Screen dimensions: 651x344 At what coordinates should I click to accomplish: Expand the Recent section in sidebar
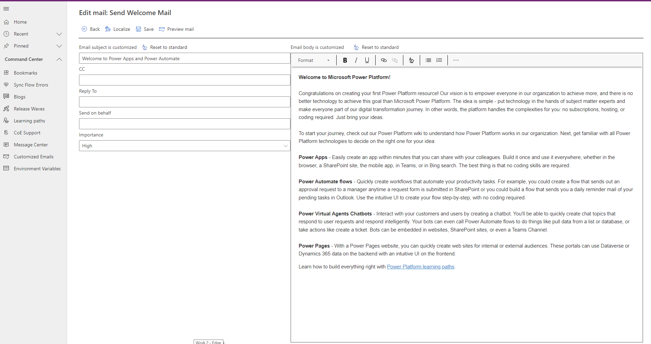tap(59, 34)
